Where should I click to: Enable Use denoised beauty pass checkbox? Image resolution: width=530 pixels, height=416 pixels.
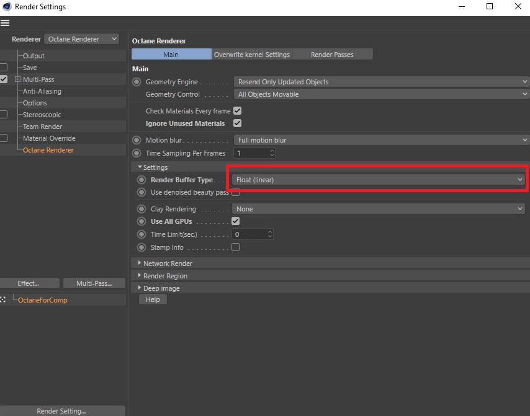pyautogui.click(x=236, y=192)
